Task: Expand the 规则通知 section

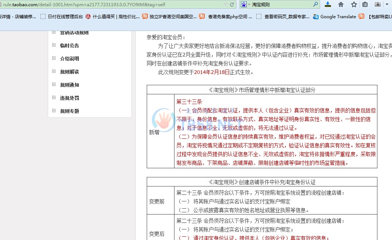Action: pyautogui.click(x=54, y=84)
